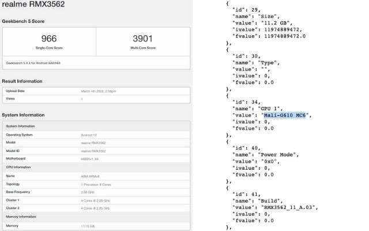The image size is (369, 231).
Task: Click the 'Android 12' operating system value
Action: pyautogui.click(x=89, y=135)
